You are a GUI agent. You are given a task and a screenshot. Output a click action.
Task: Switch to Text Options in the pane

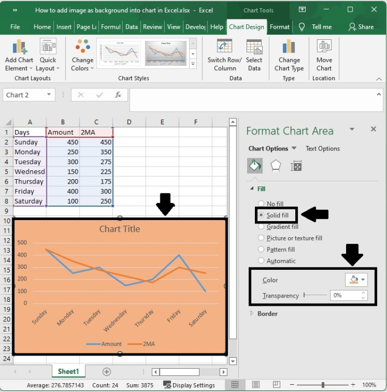(x=323, y=149)
